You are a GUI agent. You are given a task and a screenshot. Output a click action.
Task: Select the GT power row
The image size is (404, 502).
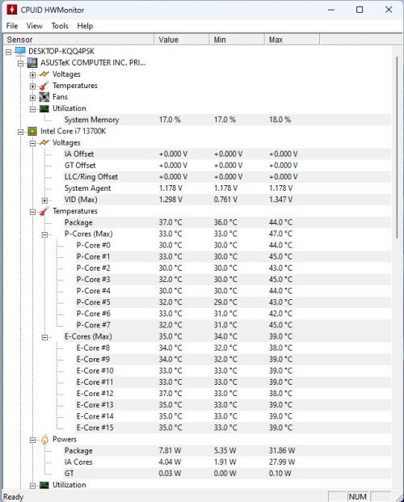click(x=227, y=474)
